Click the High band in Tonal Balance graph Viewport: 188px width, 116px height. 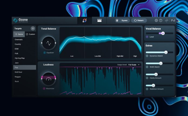135,43
